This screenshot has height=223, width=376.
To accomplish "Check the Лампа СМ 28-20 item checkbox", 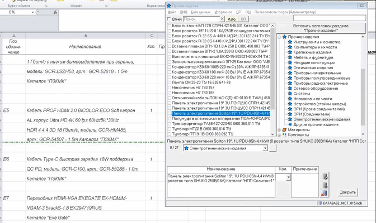I will point(170,81).
